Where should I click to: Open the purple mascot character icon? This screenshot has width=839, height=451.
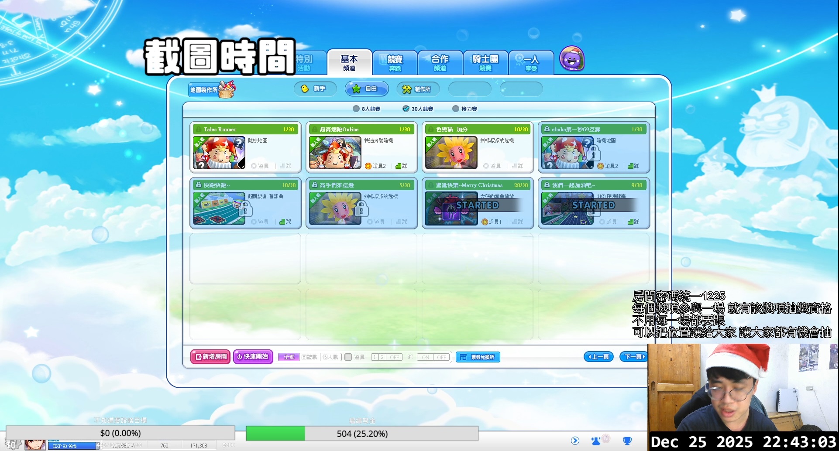point(571,59)
